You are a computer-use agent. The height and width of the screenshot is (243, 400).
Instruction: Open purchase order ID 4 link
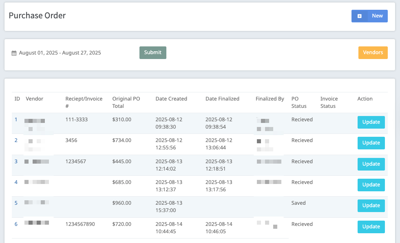click(x=16, y=182)
